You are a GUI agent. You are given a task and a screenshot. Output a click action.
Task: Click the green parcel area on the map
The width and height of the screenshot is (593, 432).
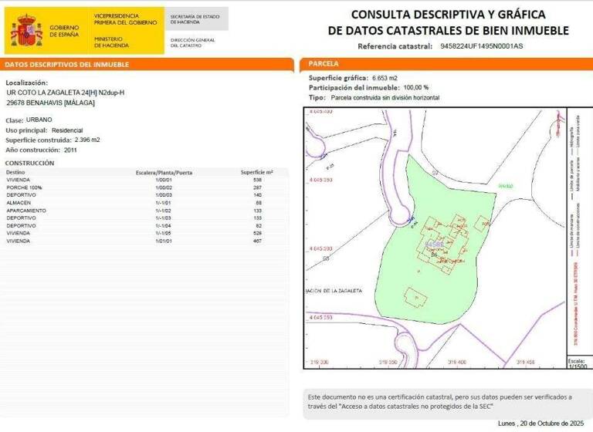pos(463,201)
